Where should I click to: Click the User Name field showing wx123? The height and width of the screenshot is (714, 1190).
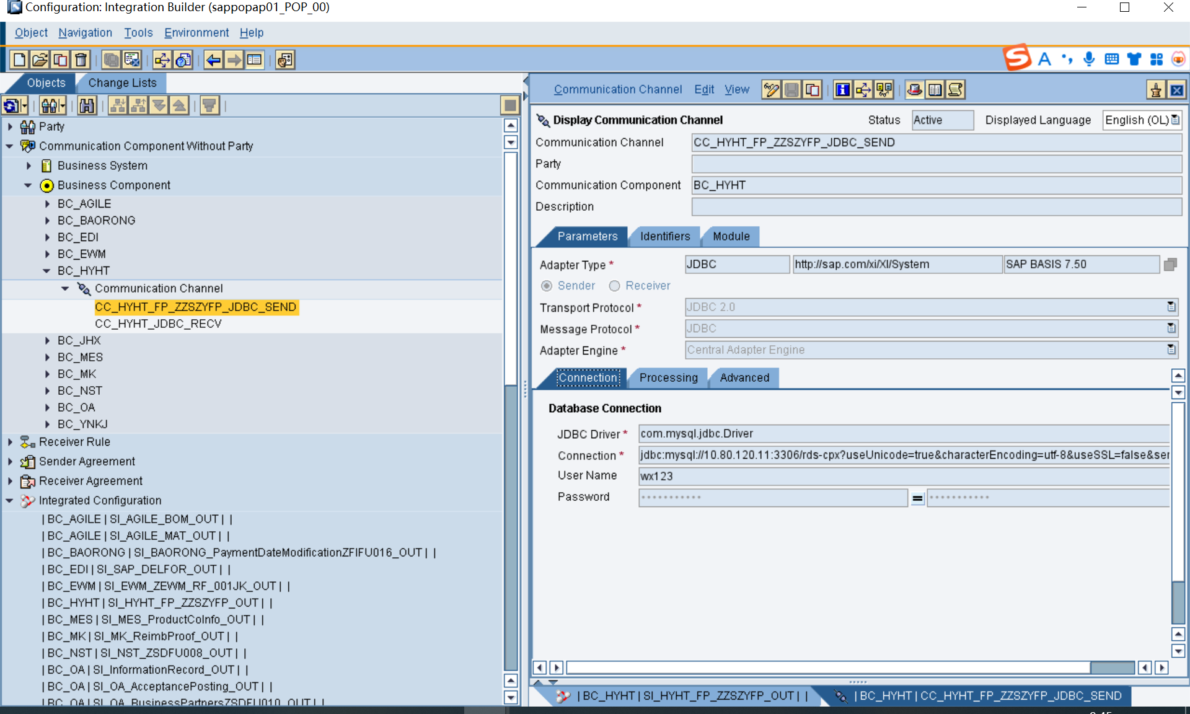904,476
